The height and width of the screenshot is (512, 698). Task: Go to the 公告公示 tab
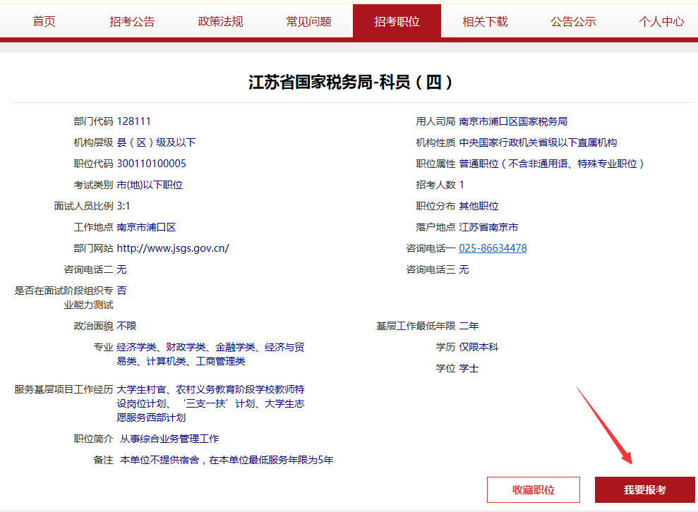pyautogui.click(x=573, y=21)
